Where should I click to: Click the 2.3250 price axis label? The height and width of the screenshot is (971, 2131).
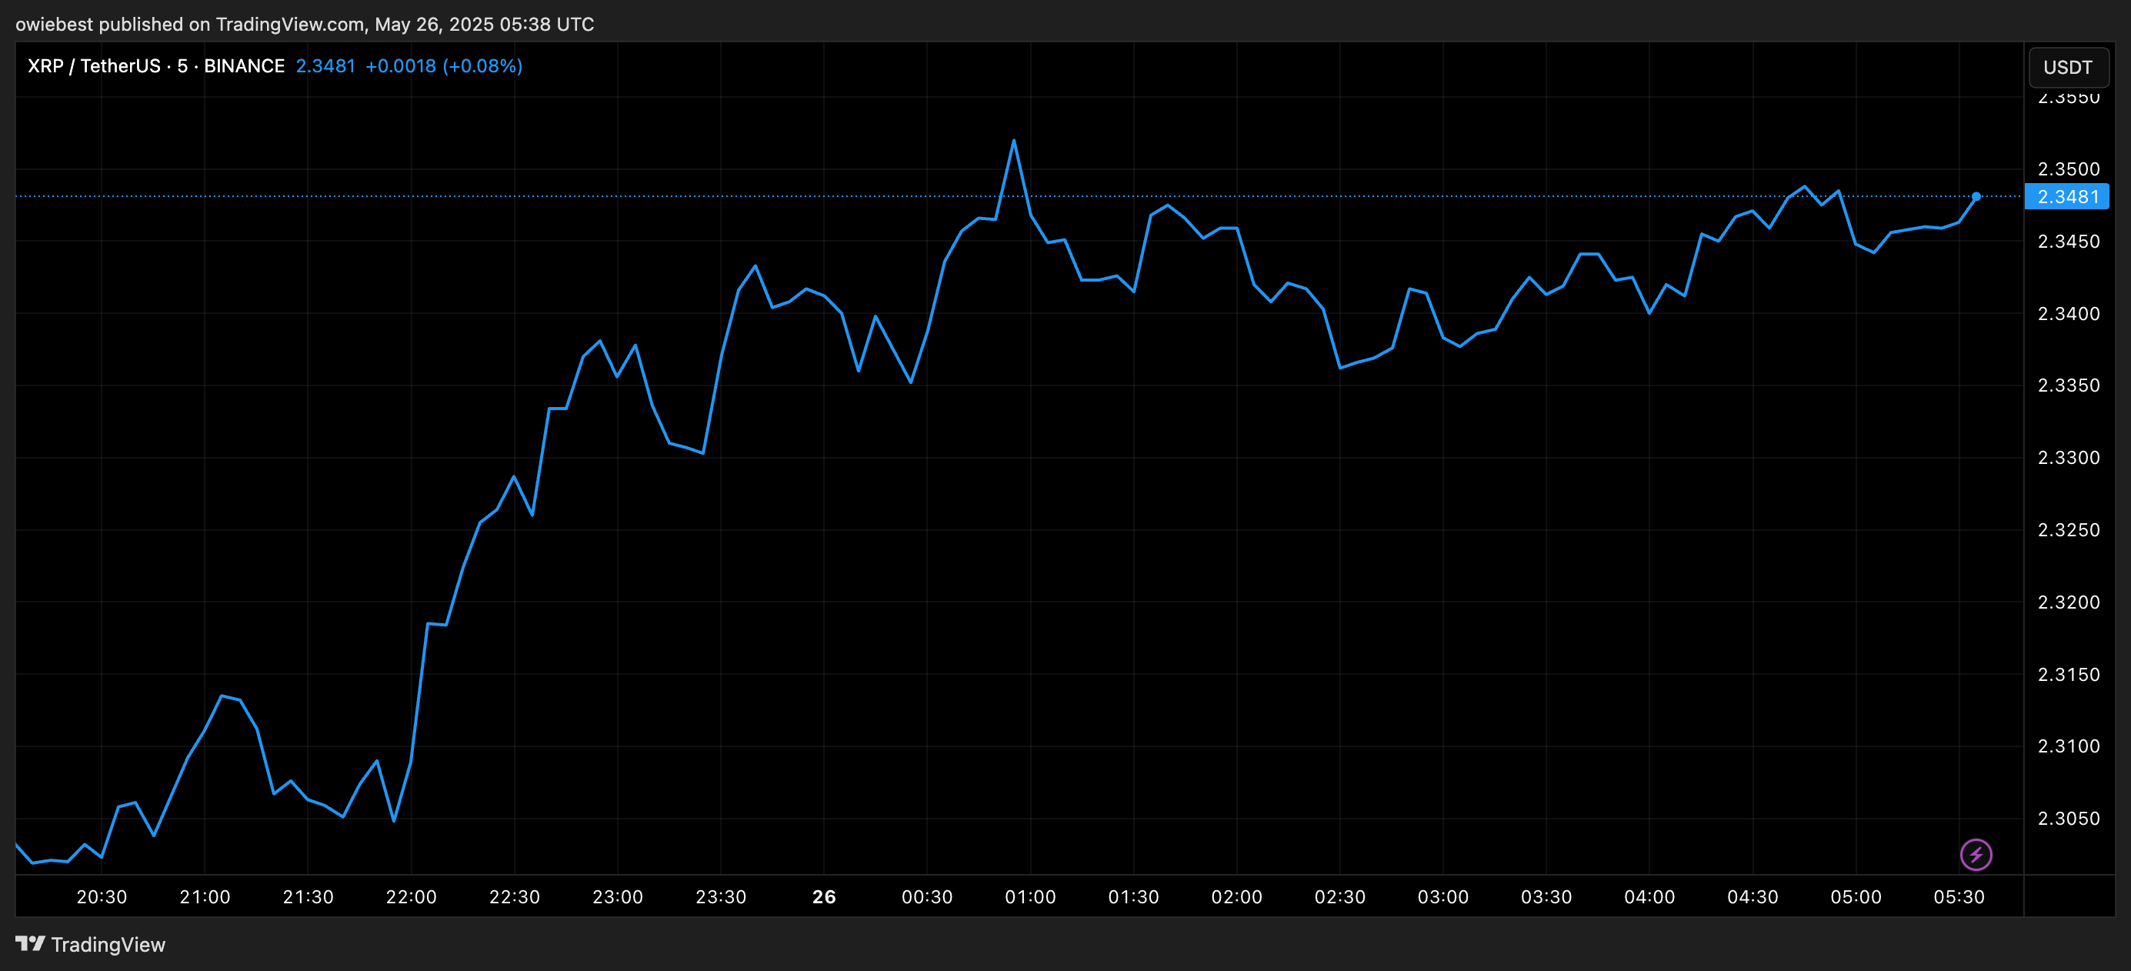pos(2068,530)
